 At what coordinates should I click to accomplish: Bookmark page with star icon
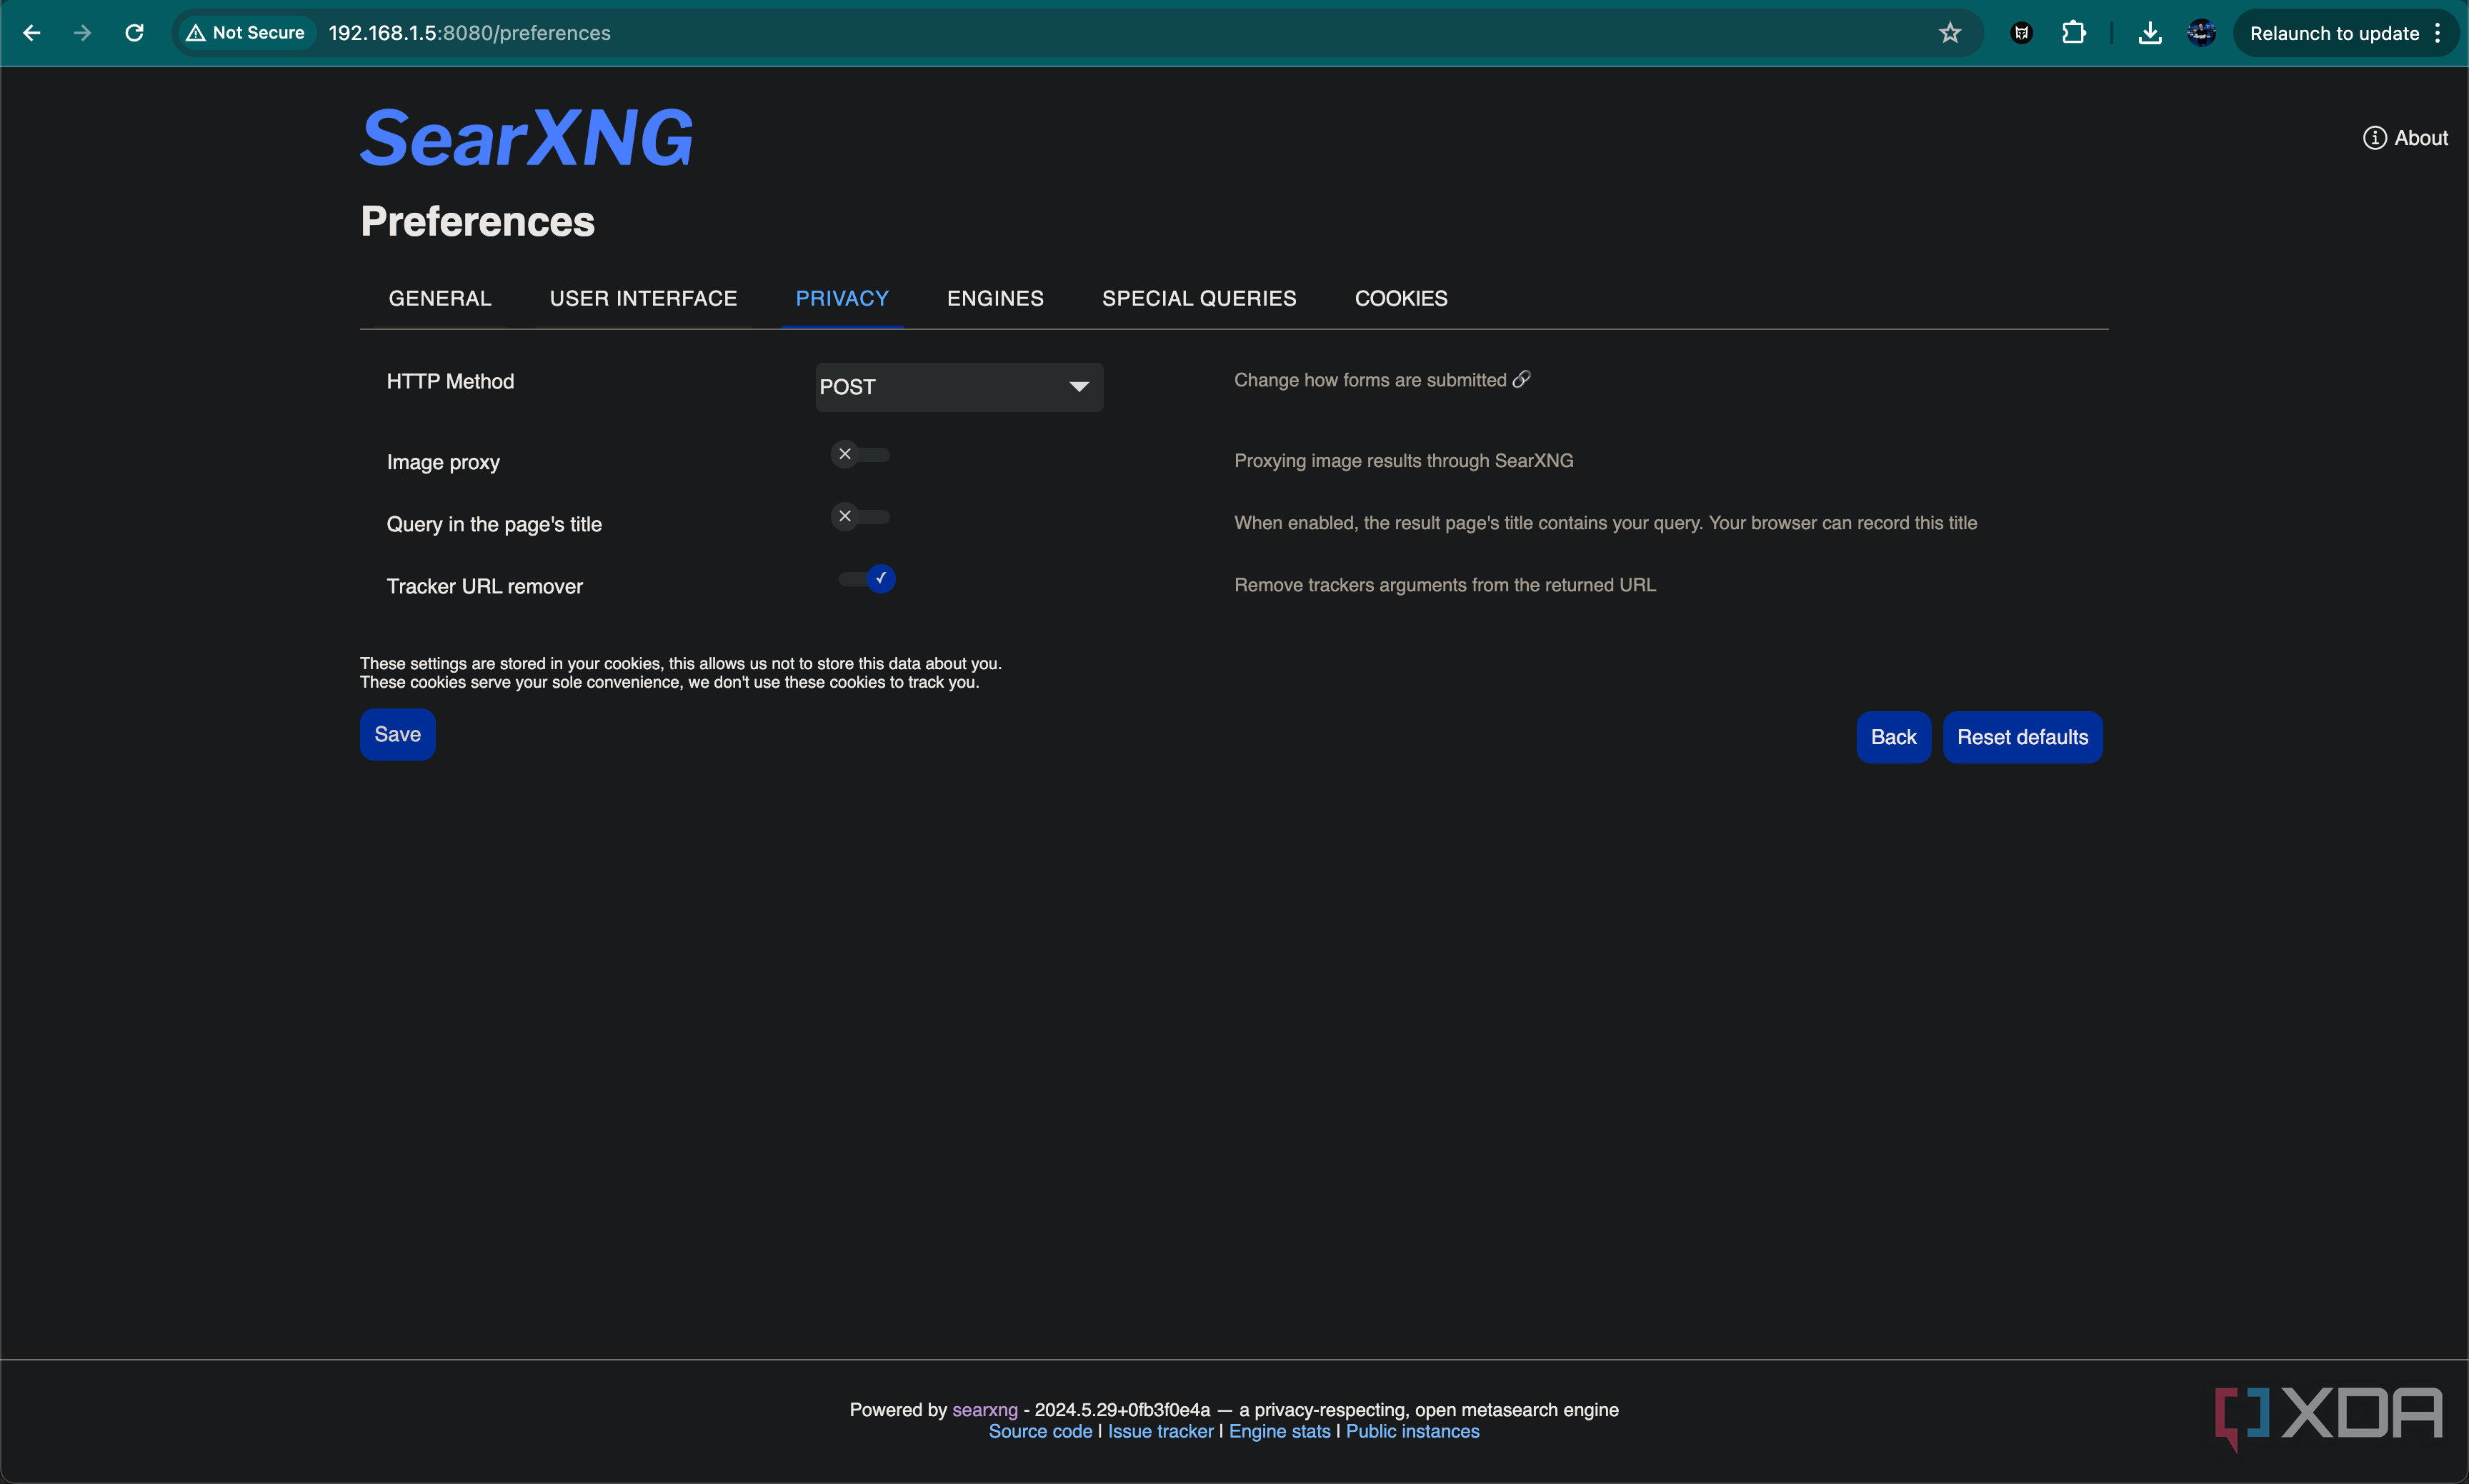(x=1950, y=33)
